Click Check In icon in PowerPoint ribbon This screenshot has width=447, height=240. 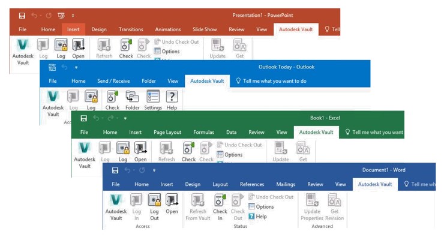[126, 45]
